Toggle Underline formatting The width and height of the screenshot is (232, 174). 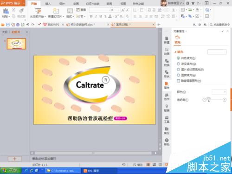click(101, 16)
